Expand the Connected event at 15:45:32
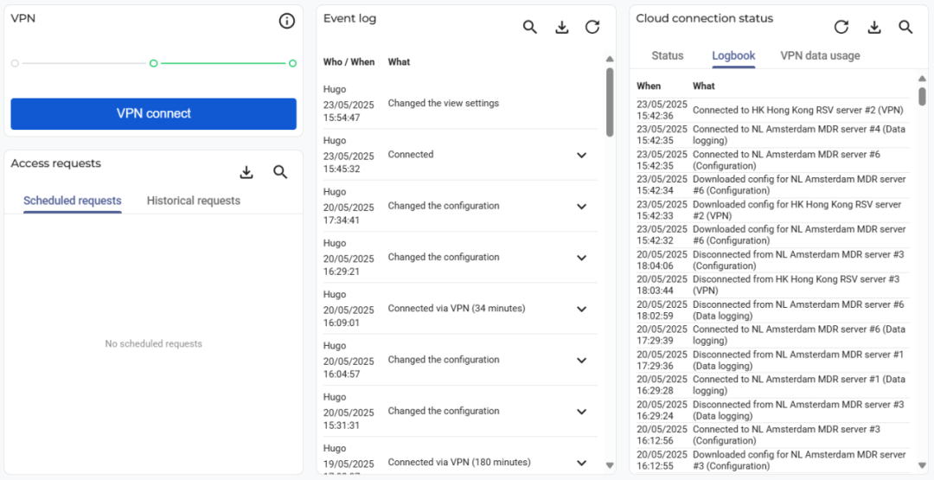 click(581, 155)
